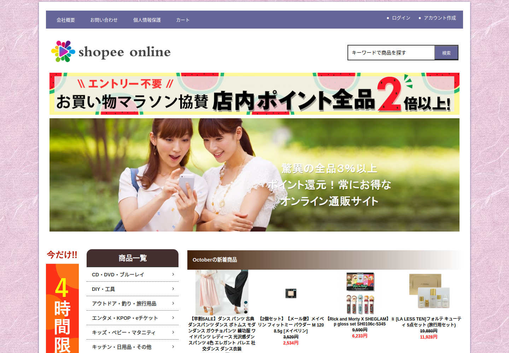Viewport: 509px width, 353px height.
Task: Open the 会社概要 page
Action: pos(66,20)
